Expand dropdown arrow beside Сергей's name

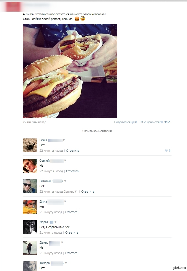click(x=65, y=161)
